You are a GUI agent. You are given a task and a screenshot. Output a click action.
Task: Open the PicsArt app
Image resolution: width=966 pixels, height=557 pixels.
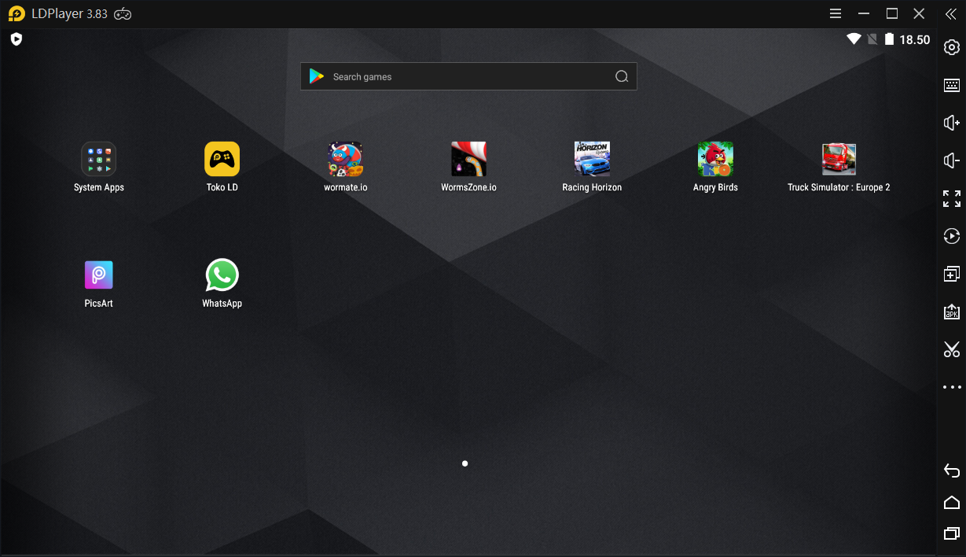click(99, 275)
